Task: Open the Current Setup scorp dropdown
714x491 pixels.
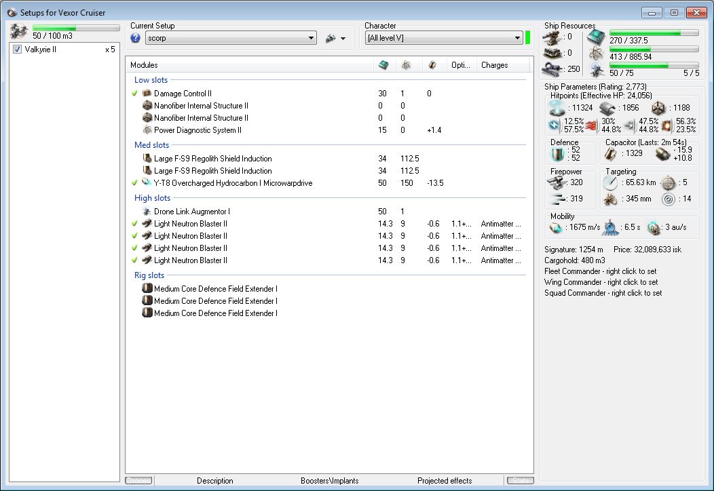Action: tap(231, 38)
